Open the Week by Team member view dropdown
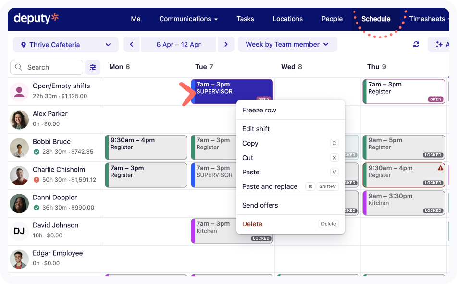 pos(287,44)
